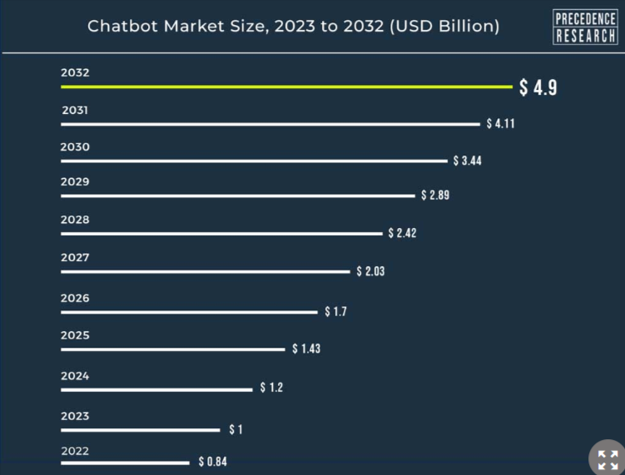Click the $ 1 value for 2023
This screenshot has height=475, width=625.
pyautogui.click(x=236, y=429)
